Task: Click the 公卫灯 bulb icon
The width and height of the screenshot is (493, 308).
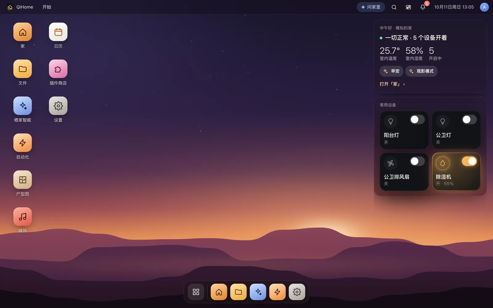Action: click(x=442, y=121)
